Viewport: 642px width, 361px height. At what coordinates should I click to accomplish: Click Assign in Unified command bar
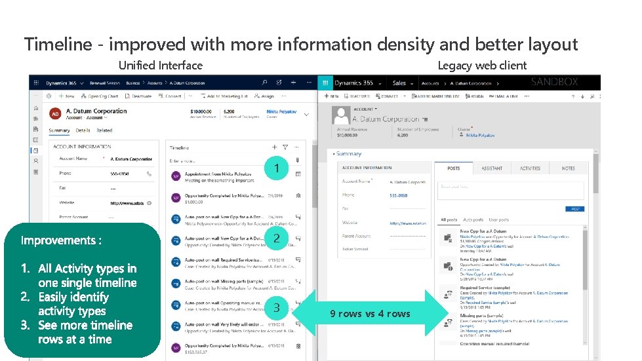tap(264, 96)
